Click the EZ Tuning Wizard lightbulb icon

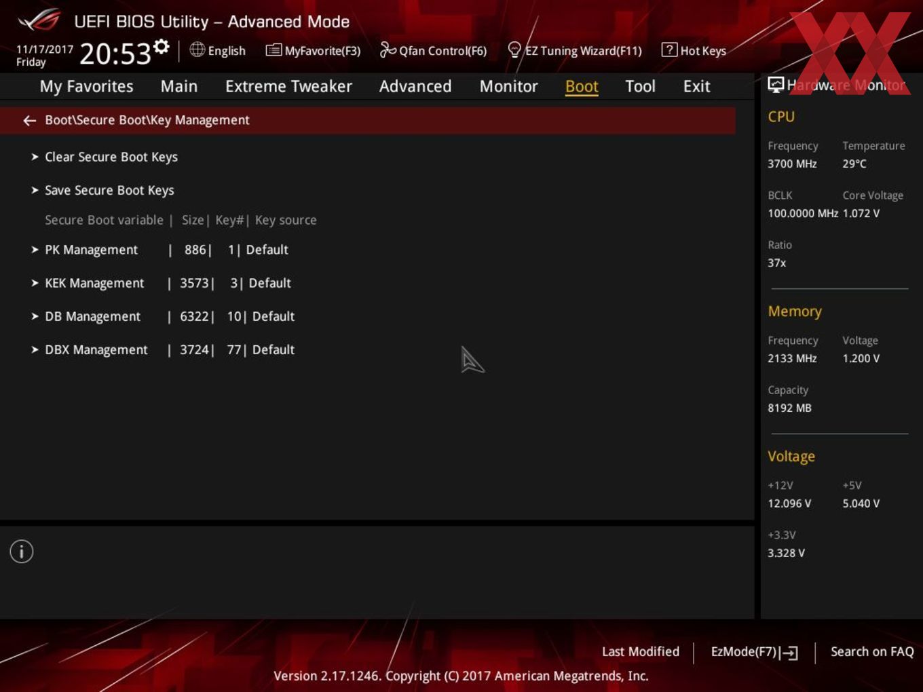coord(514,50)
